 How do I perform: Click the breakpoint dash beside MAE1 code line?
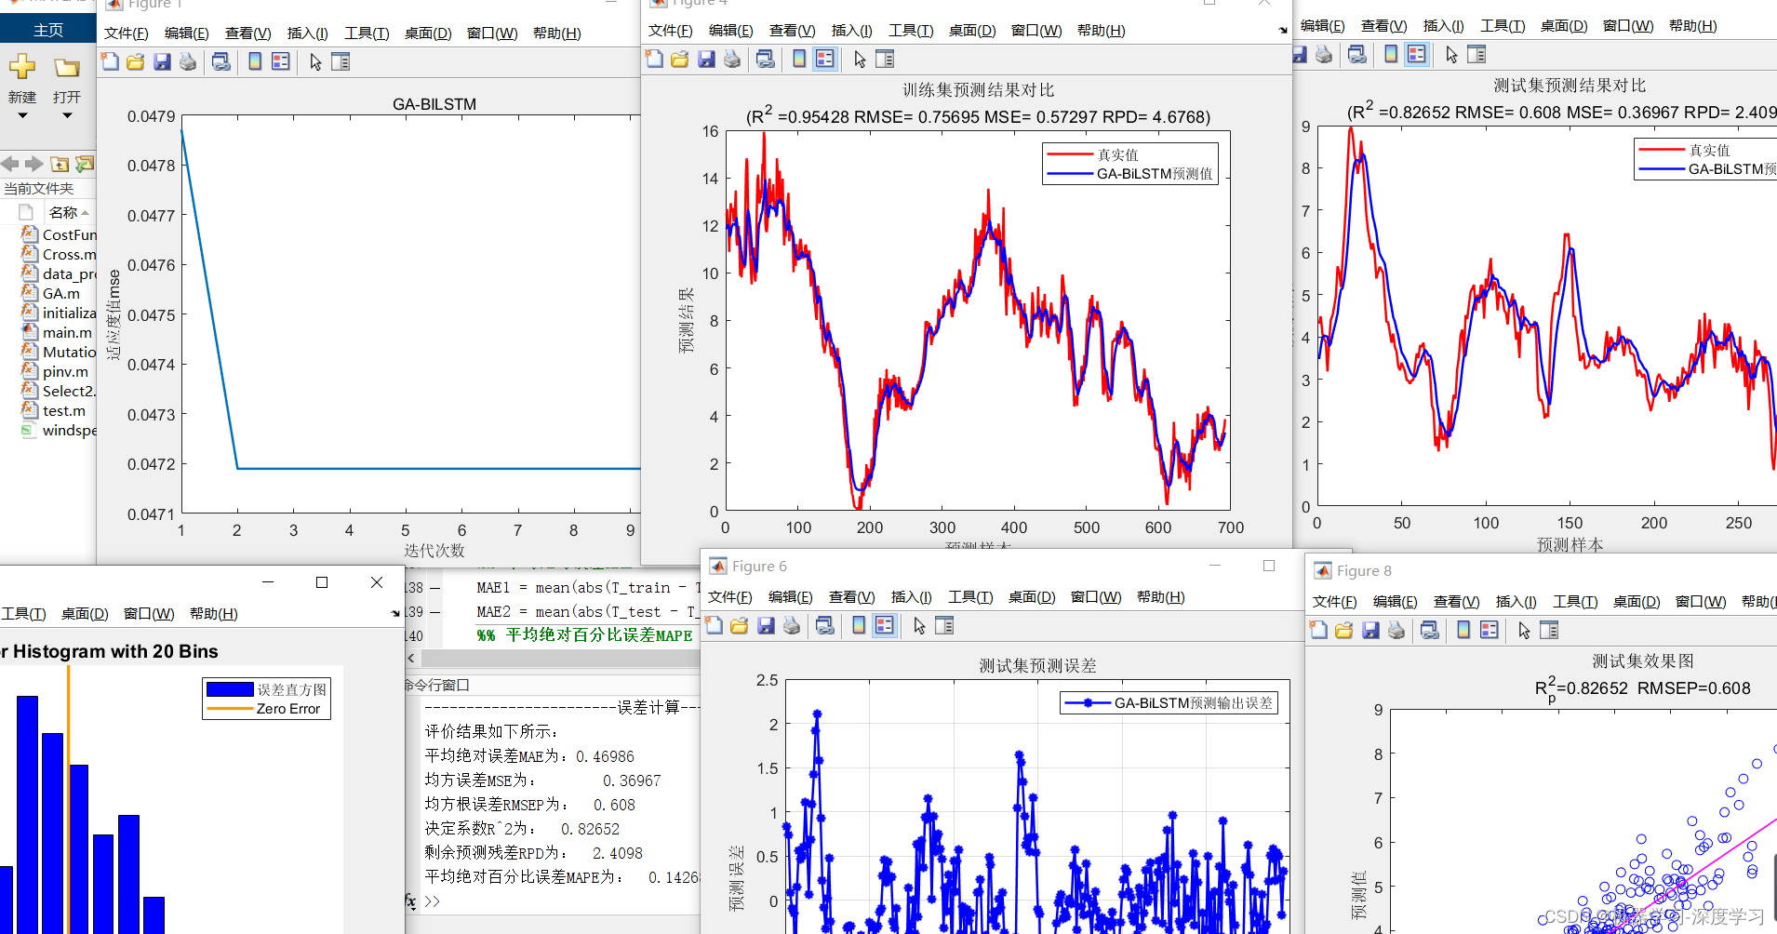(434, 588)
